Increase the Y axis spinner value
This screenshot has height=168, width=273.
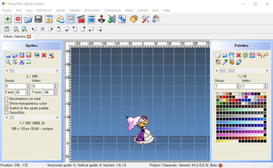click(55, 91)
